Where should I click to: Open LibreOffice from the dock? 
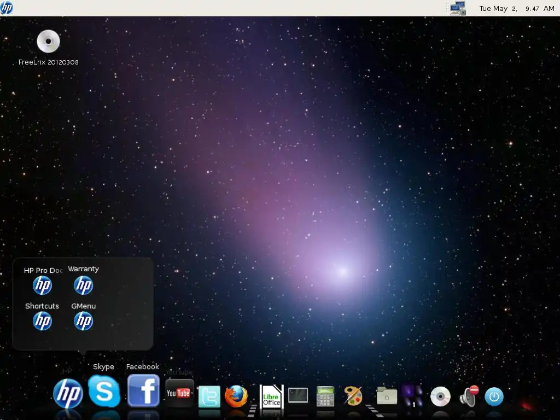click(271, 396)
